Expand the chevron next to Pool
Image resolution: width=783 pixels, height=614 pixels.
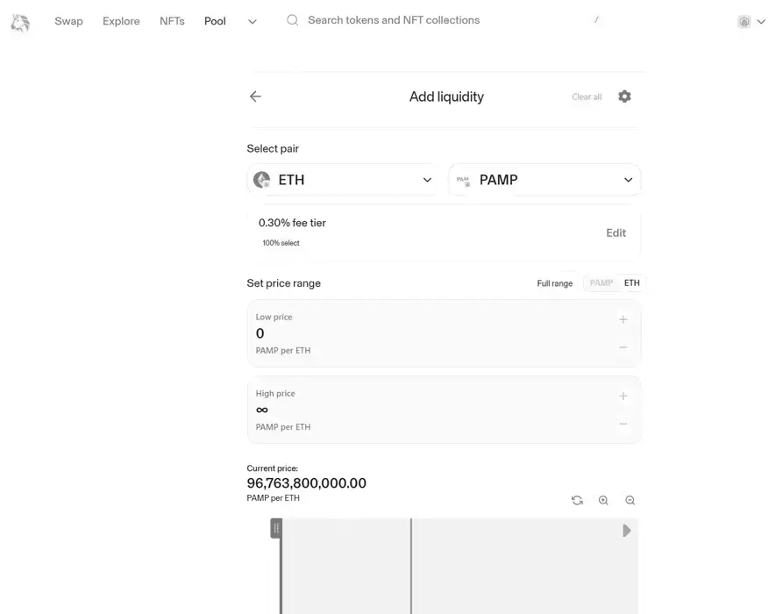coord(253,21)
